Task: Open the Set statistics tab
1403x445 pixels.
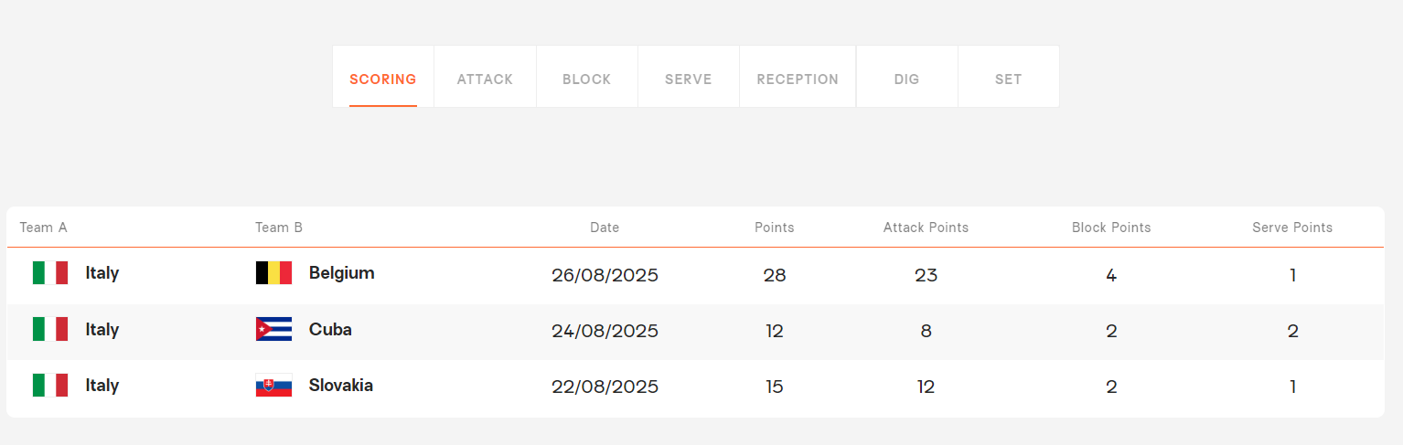Action: click(x=1008, y=79)
